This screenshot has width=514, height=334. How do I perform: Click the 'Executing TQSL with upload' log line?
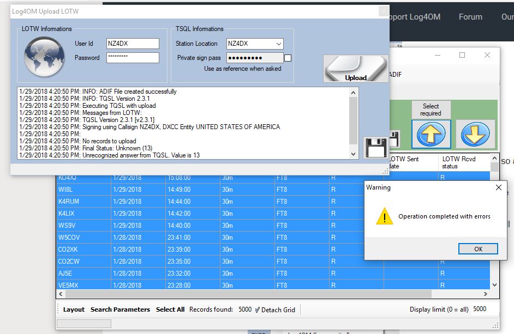pos(87,106)
